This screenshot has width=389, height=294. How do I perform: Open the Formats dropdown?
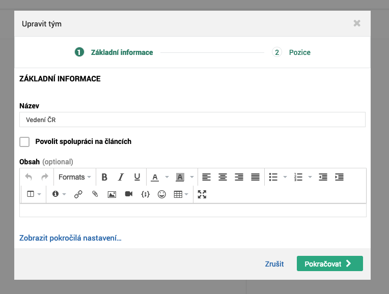click(75, 177)
